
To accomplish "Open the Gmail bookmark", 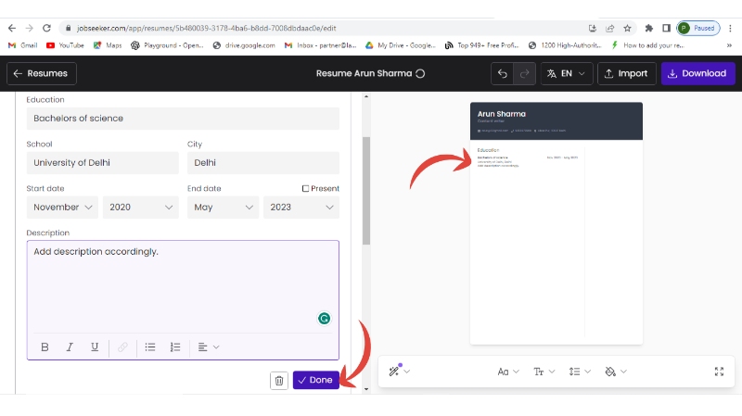I will click(22, 44).
